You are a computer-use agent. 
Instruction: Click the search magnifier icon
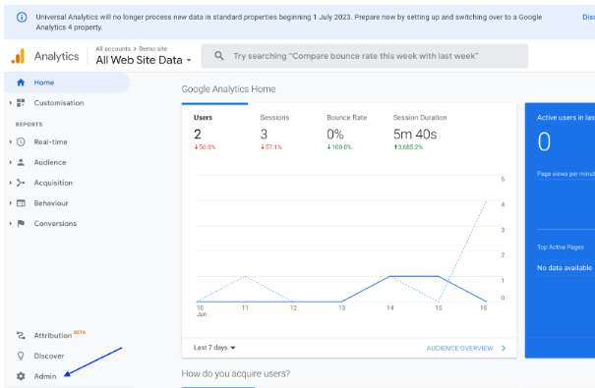click(x=219, y=56)
